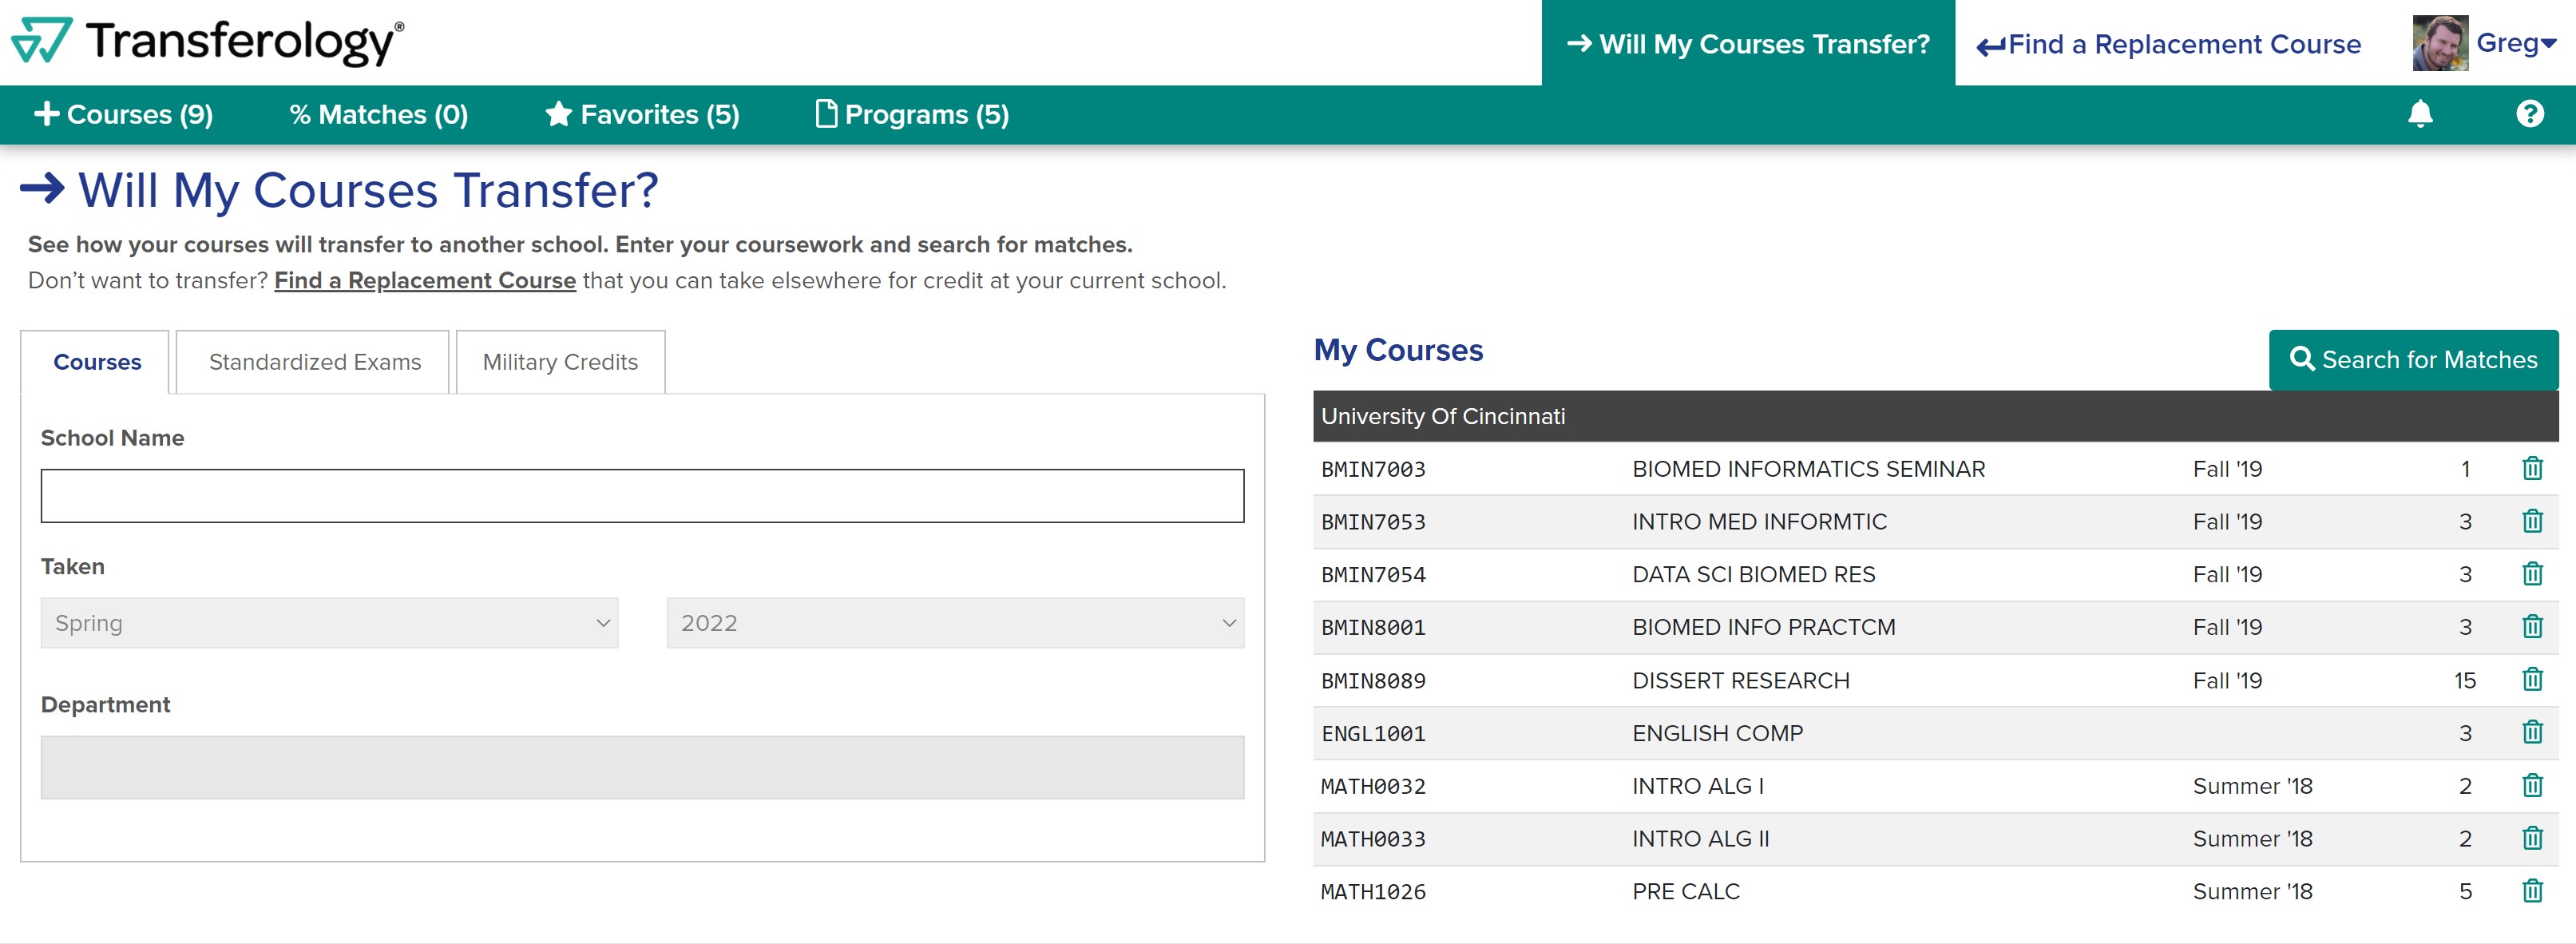Click trash icon for ENGL1001 ENGLISH COMP
The height and width of the screenshot is (944, 2576).
(x=2531, y=733)
